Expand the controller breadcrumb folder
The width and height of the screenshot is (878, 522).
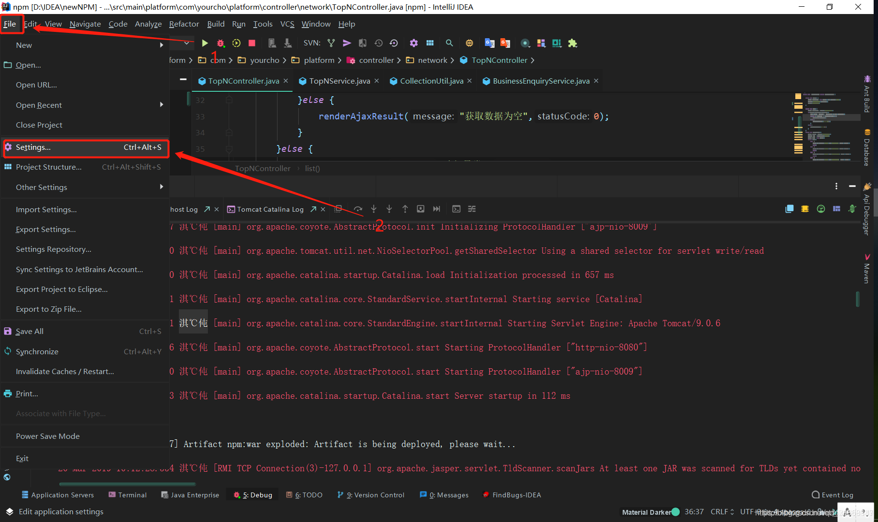(371, 60)
